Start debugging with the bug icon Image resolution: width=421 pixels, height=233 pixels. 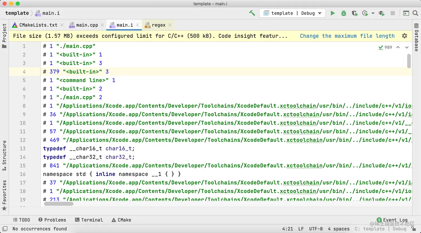pos(344,13)
